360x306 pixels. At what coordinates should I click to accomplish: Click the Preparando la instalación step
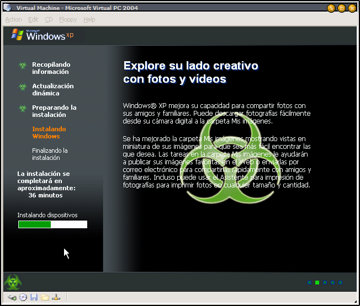(54, 111)
